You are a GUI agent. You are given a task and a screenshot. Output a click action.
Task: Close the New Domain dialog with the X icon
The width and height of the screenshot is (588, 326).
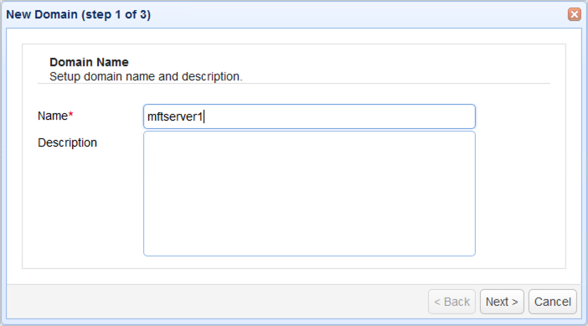click(x=574, y=14)
